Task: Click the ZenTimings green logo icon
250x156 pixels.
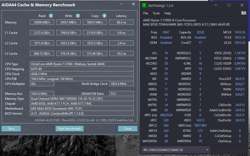Action: pos(144,5)
